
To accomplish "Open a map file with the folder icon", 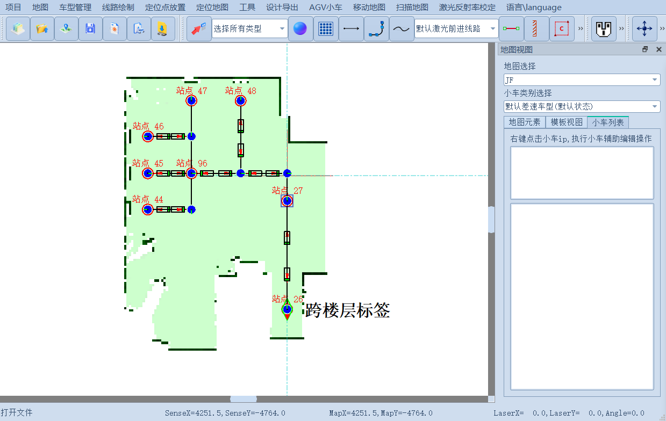I will pos(42,28).
